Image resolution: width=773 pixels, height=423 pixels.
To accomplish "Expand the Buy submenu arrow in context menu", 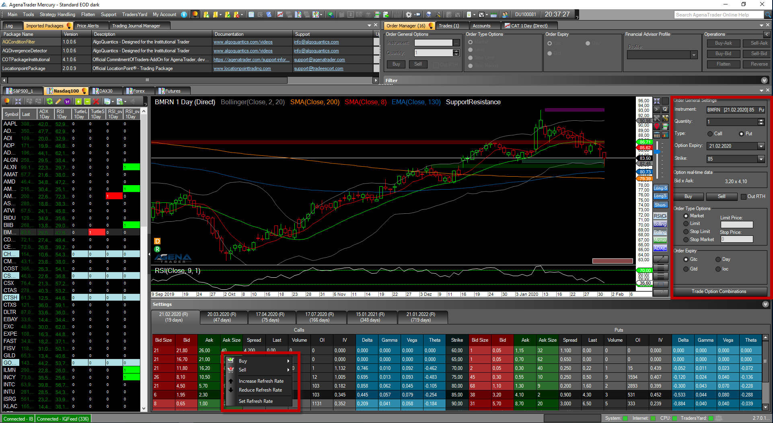I will point(288,361).
